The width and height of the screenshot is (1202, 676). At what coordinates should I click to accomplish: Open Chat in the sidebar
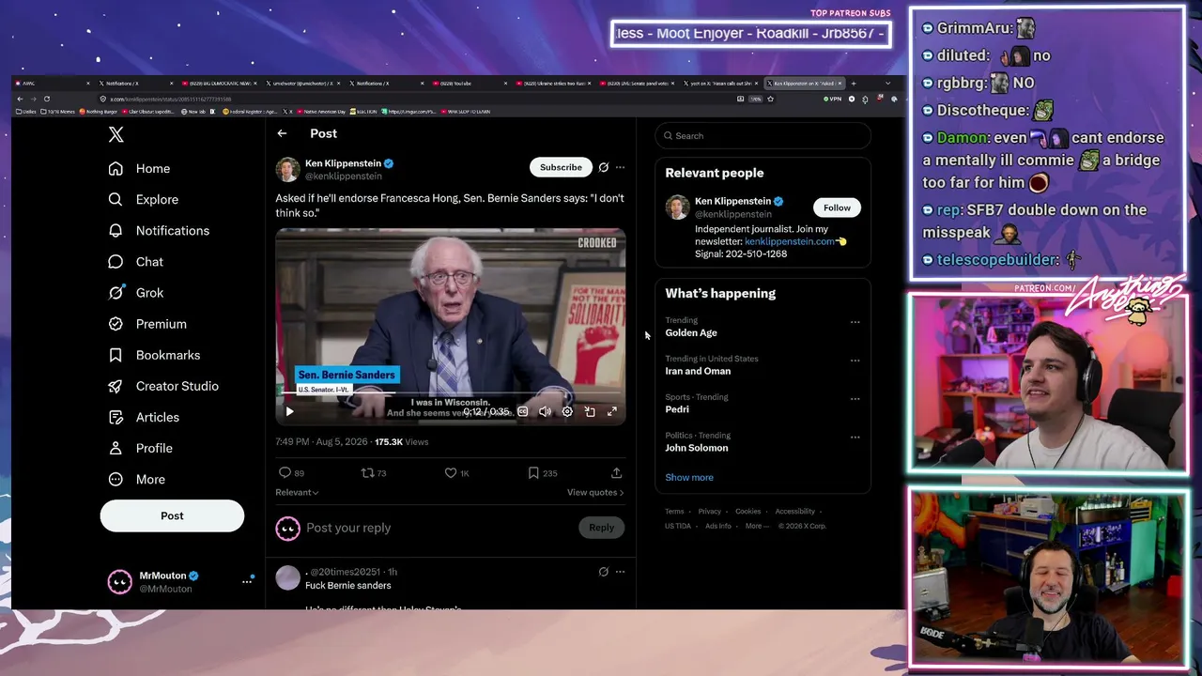(x=136, y=262)
